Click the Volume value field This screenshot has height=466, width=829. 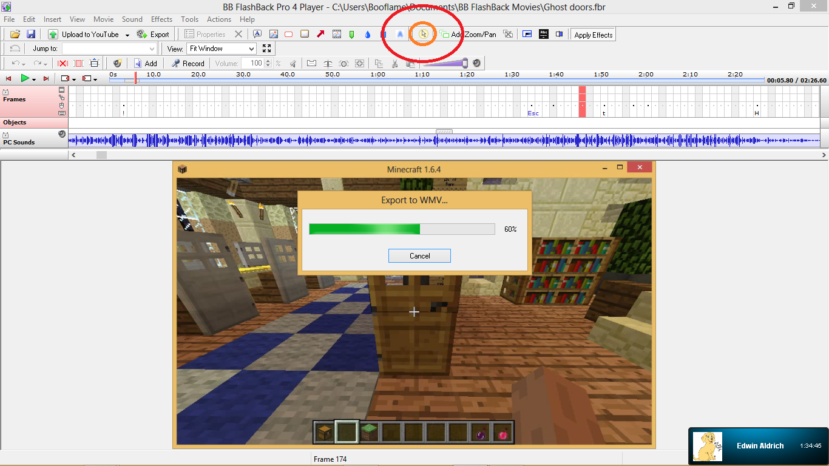(252, 63)
